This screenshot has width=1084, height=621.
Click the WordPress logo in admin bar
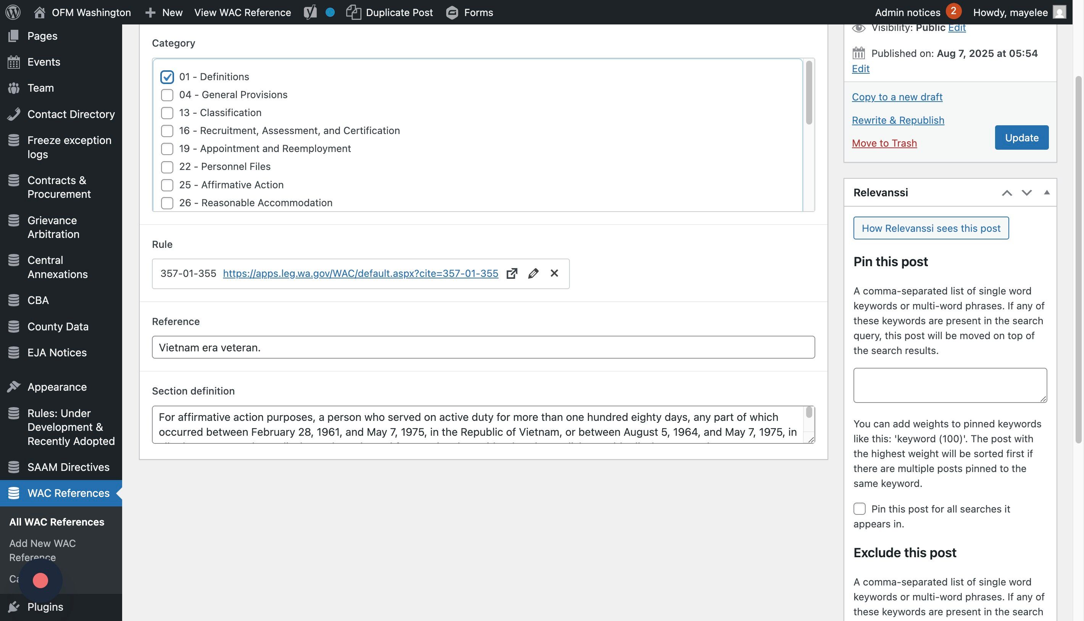[13, 12]
